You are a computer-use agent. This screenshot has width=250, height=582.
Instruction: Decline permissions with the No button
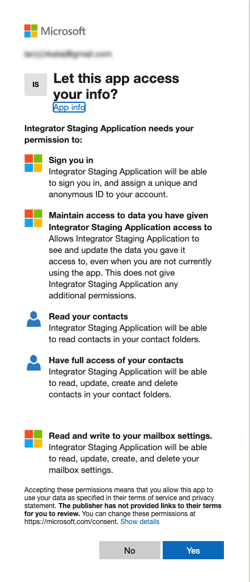130,550
